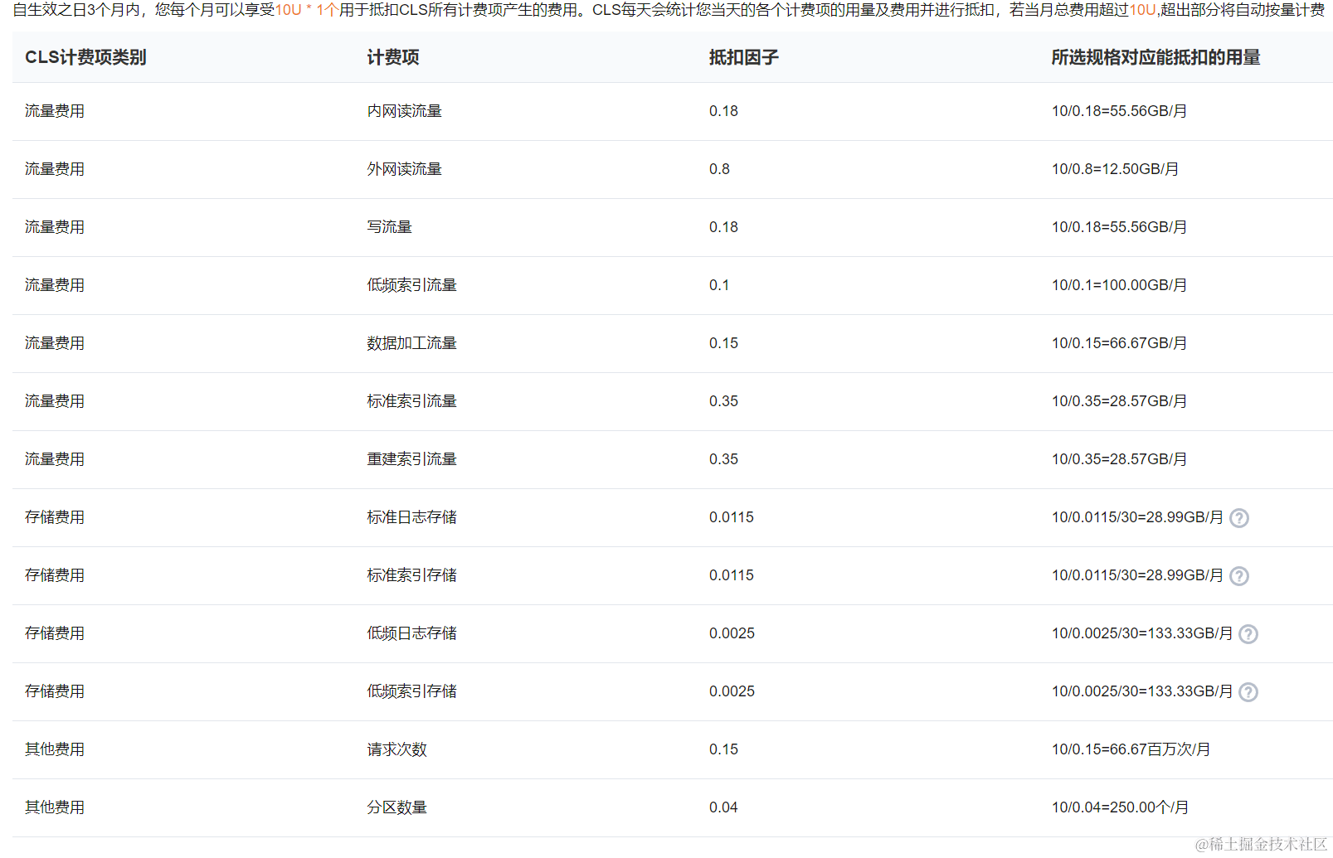Screen dimensions: 1333x858
Task: Click the 请求次数 billing item
Action: [396, 749]
